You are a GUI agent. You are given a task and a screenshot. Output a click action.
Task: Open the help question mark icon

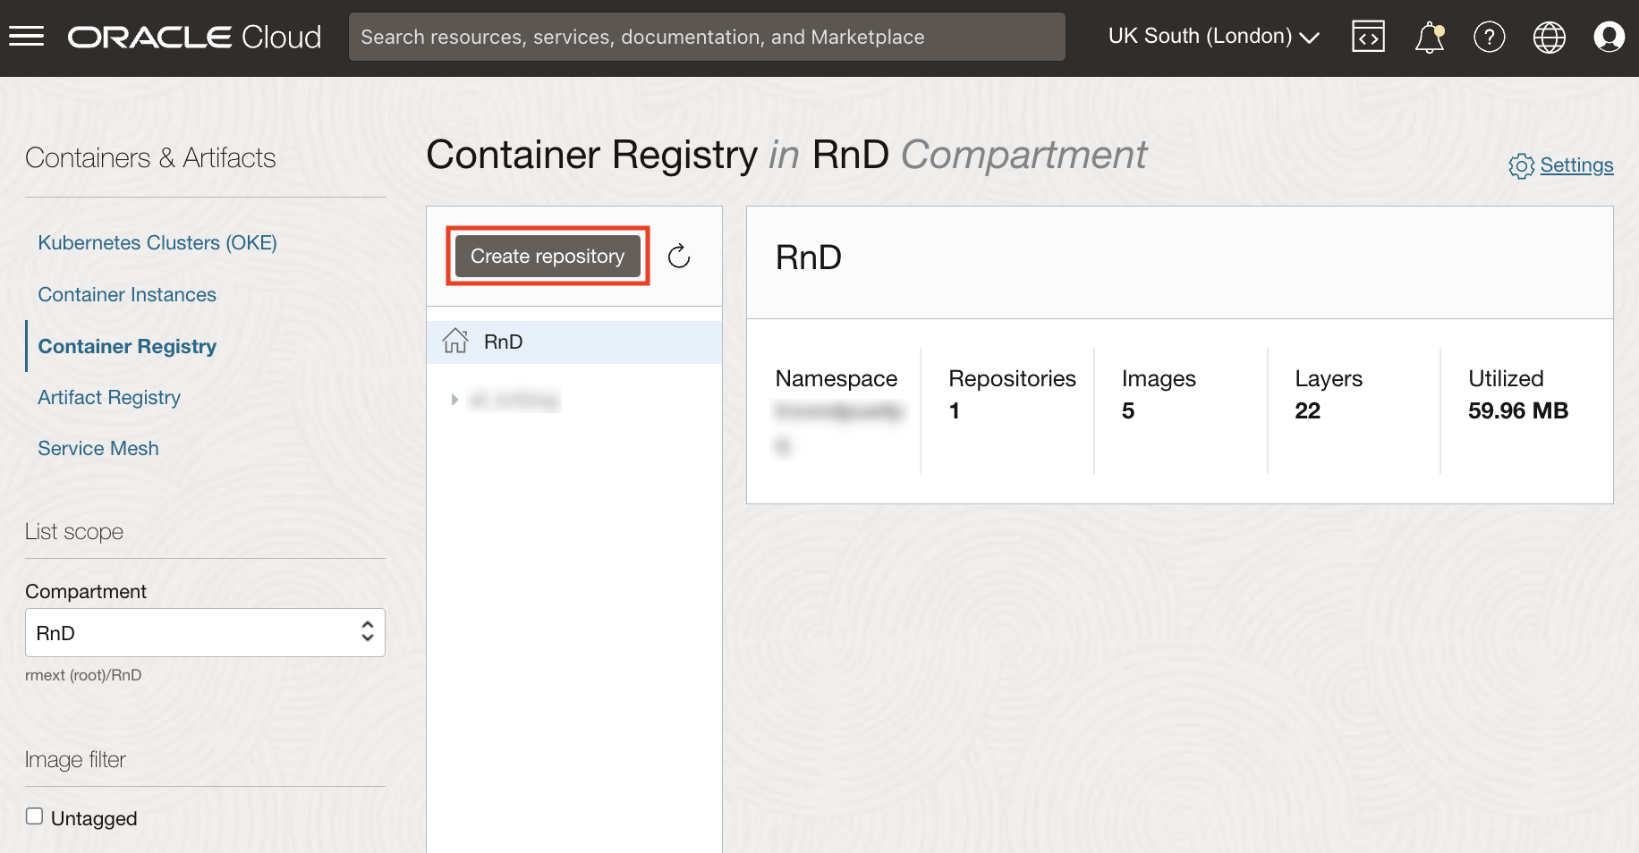tap(1489, 38)
